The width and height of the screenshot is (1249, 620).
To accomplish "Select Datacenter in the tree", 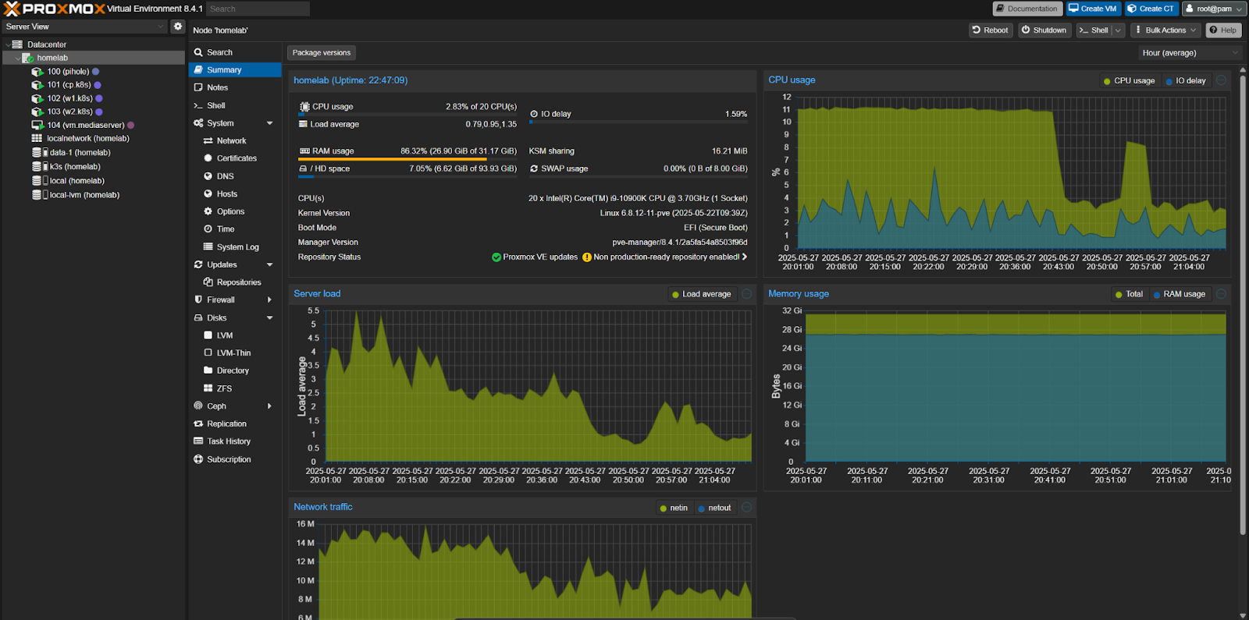I will [x=47, y=44].
